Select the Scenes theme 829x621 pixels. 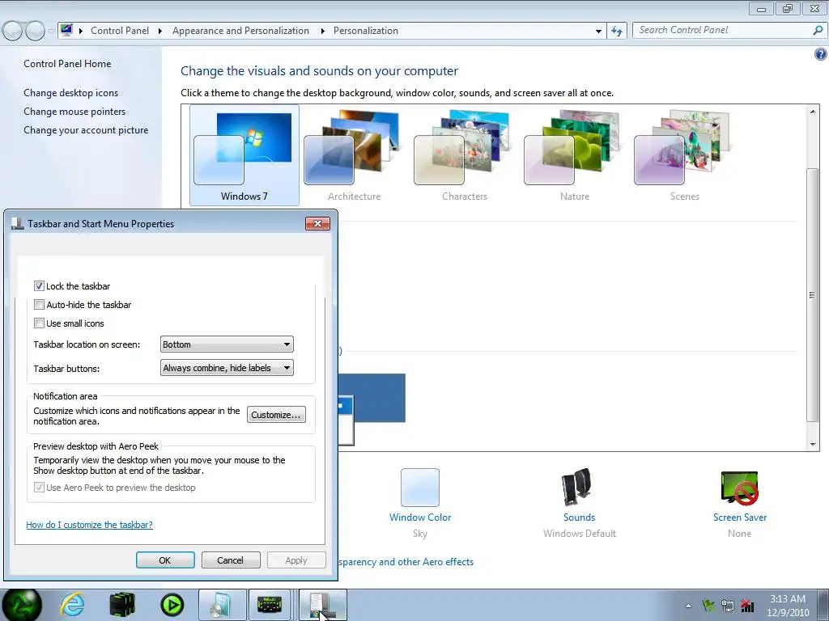(684, 154)
